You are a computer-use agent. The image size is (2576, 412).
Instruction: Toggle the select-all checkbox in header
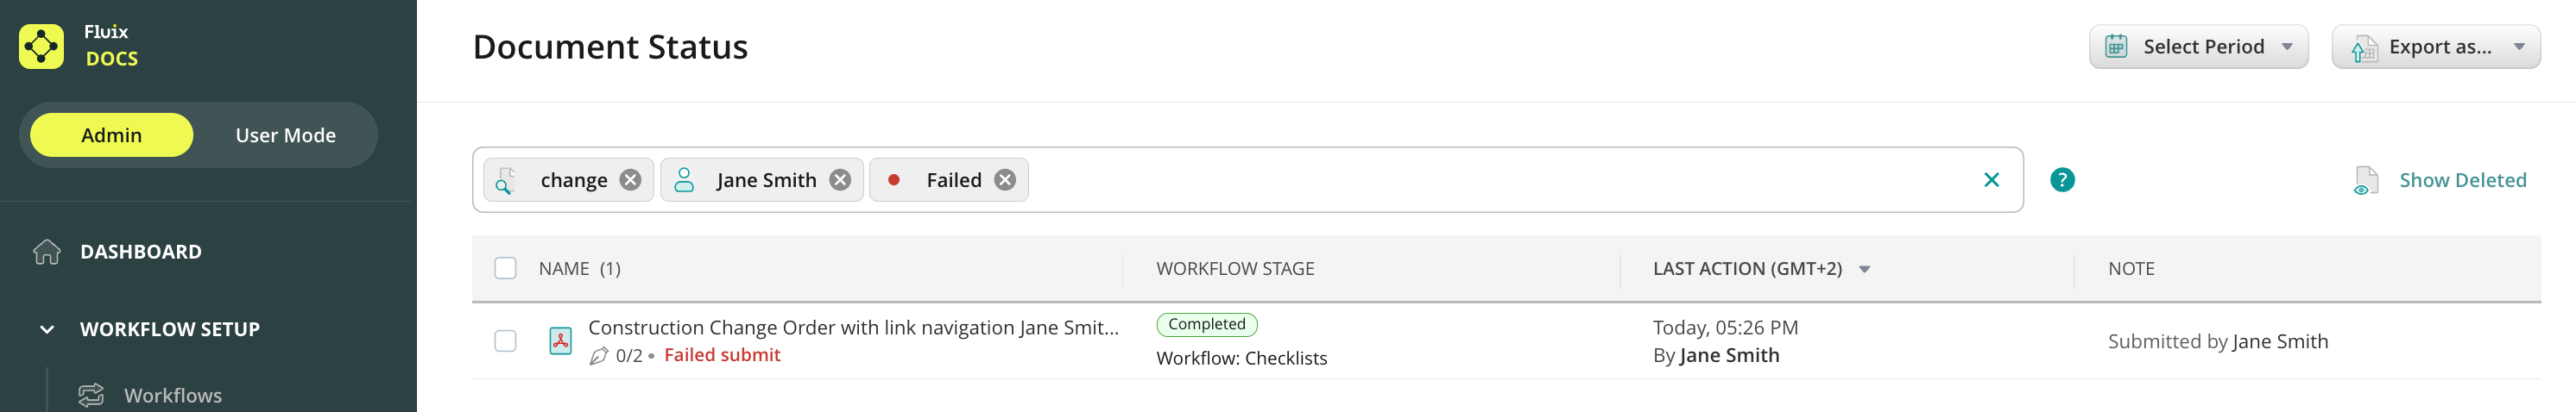pos(505,268)
